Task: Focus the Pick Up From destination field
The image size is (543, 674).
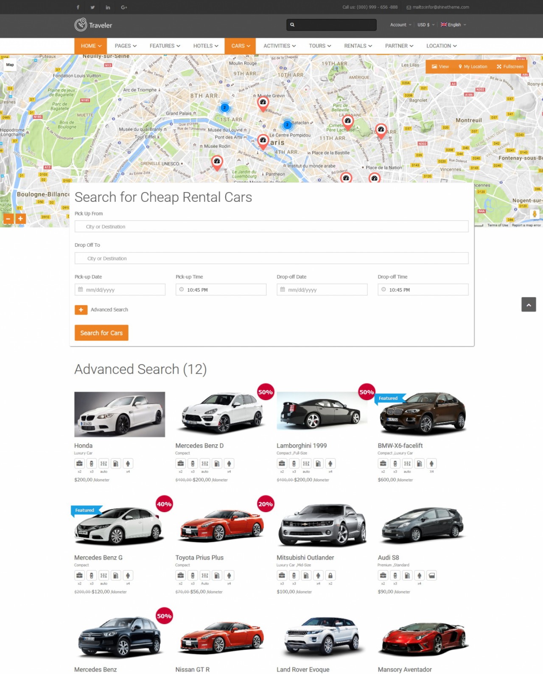Action: coord(271,226)
